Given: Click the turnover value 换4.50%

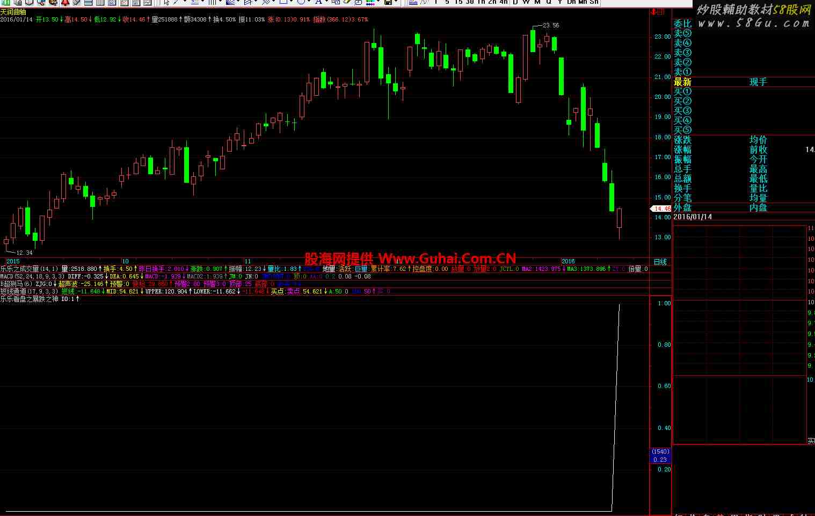Looking at the screenshot, I should [224, 19].
